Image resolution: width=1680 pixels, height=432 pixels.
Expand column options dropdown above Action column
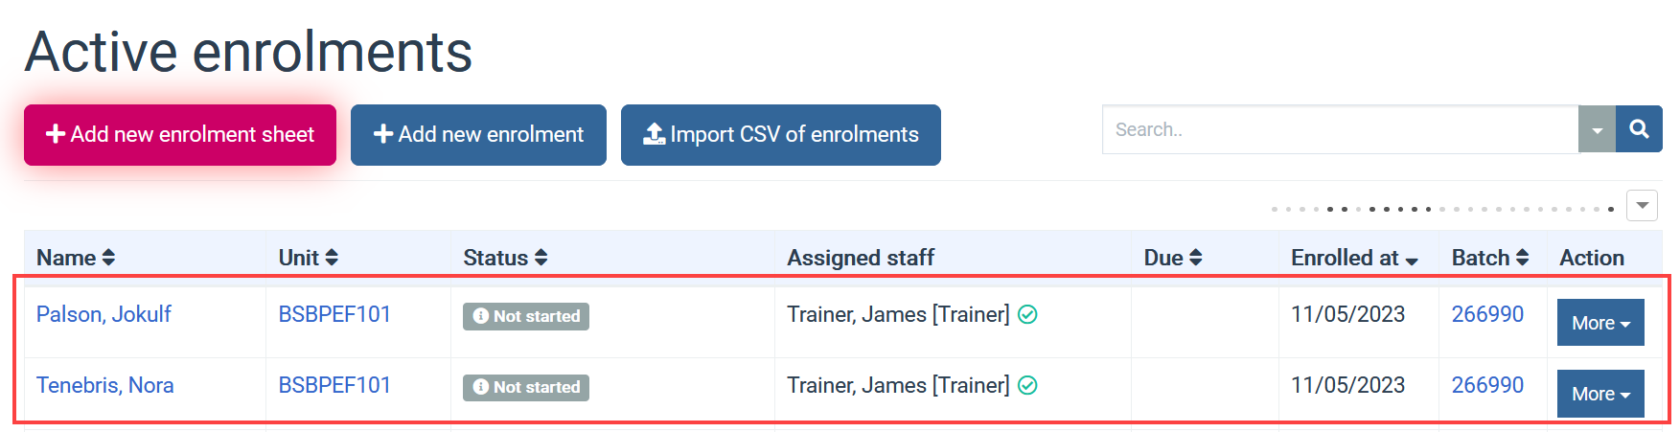pos(1643,205)
